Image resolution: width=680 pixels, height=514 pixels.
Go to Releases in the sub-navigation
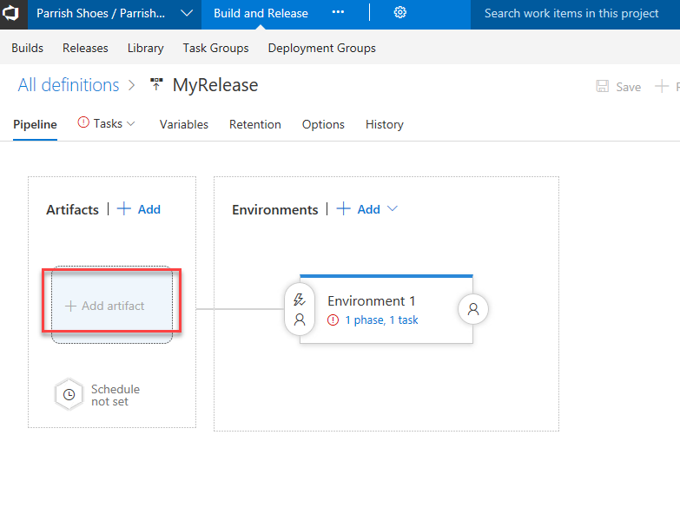point(85,48)
